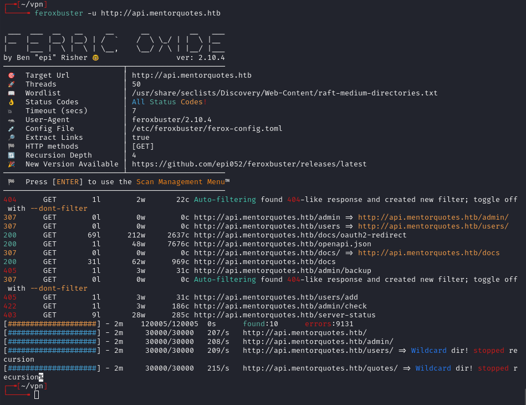Select the rocket icon beside Threads
This screenshot has height=405, width=526.
click(11, 84)
